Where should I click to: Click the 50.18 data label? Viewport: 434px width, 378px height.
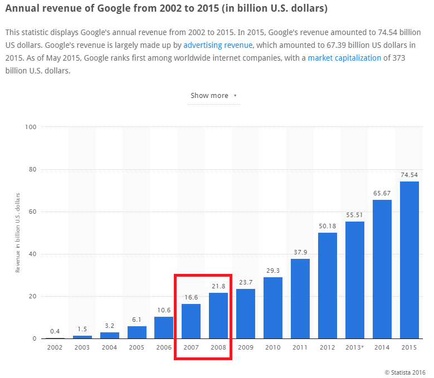click(328, 226)
